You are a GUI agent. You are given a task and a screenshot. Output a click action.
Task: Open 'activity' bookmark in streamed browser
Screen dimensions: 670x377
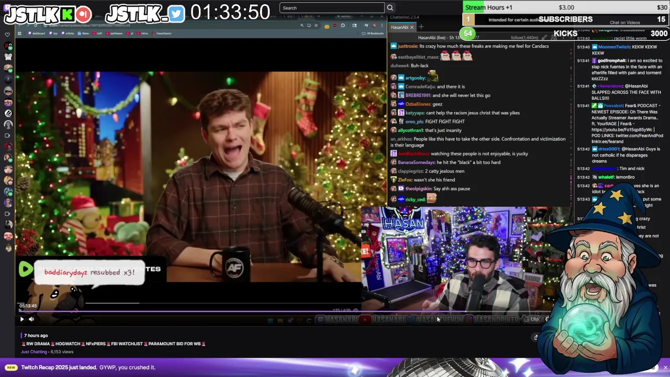click(69, 34)
